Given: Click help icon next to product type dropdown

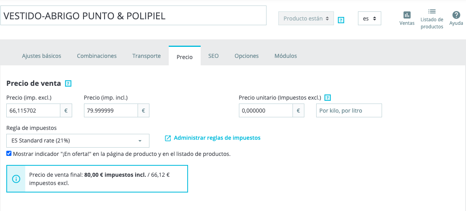Looking at the screenshot, I should pos(341,20).
